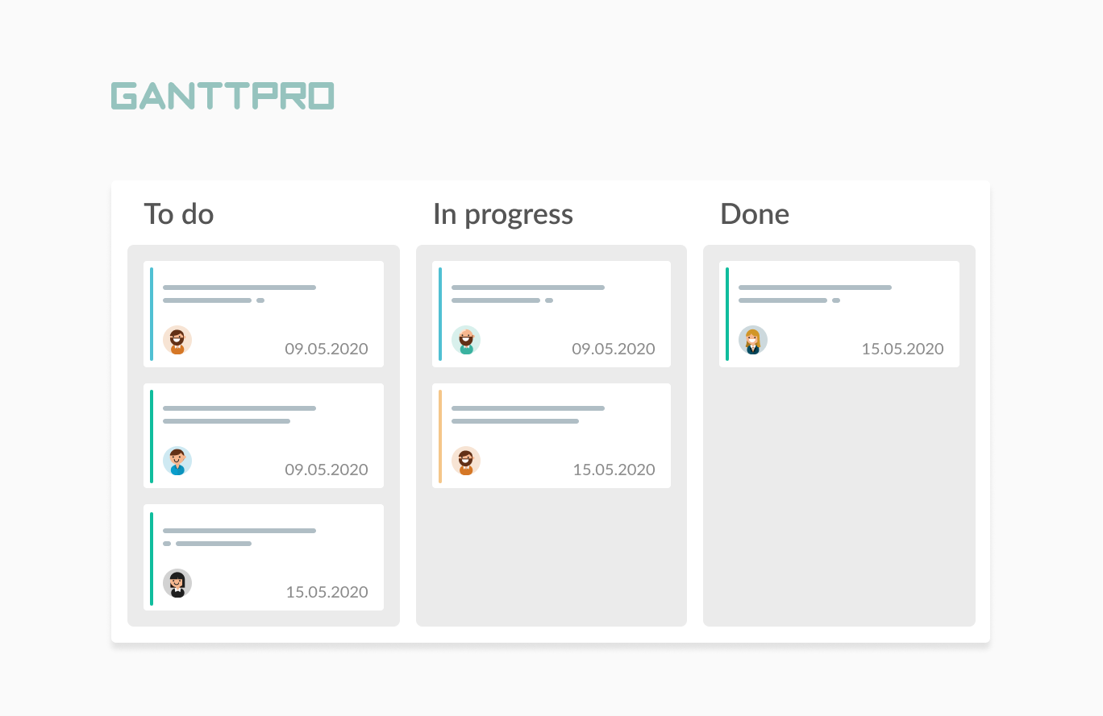Select the To do column header

click(179, 214)
